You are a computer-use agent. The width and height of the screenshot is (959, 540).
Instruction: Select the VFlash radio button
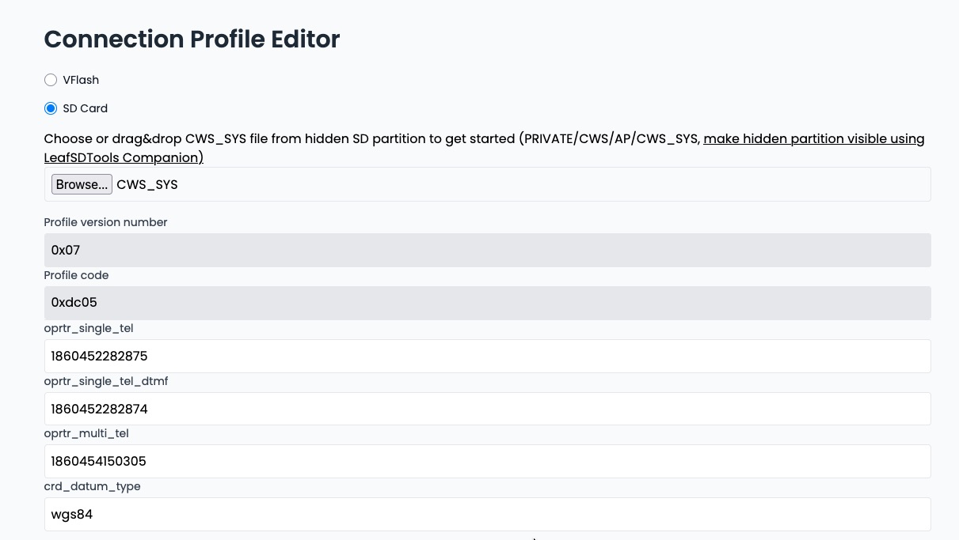tap(51, 80)
